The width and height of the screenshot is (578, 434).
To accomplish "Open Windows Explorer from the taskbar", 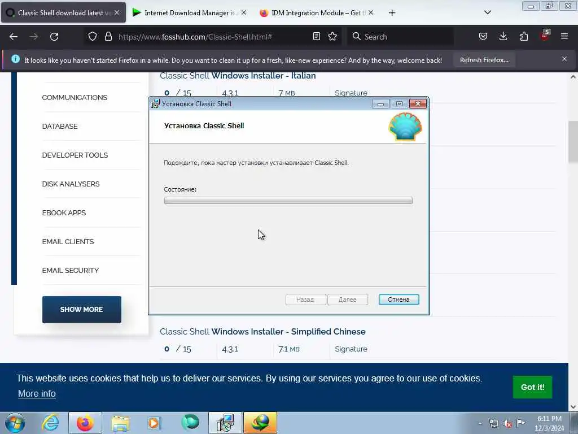I will point(120,423).
